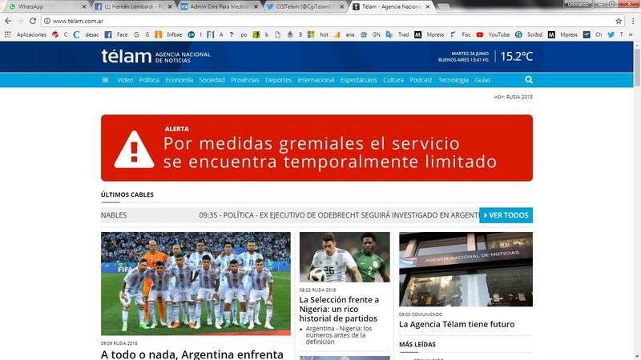Image resolution: width=641 pixels, height=360 pixels.
Task: Switch to the WhatsApp browser tab
Action: pyautogui.click(x=40, y=6)
